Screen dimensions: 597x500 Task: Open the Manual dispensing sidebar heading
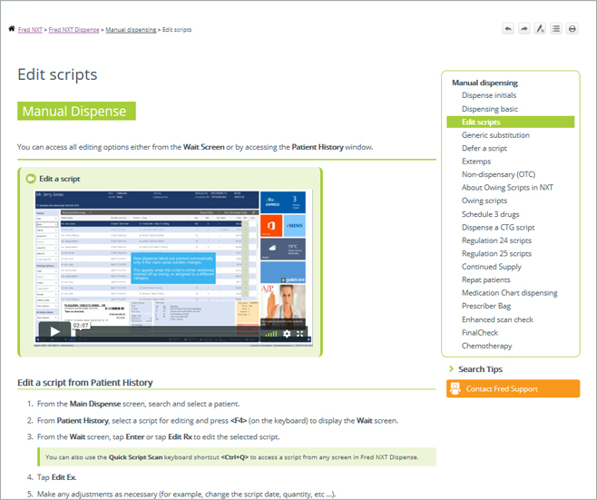pyautogui.click(x=484, y=83)
